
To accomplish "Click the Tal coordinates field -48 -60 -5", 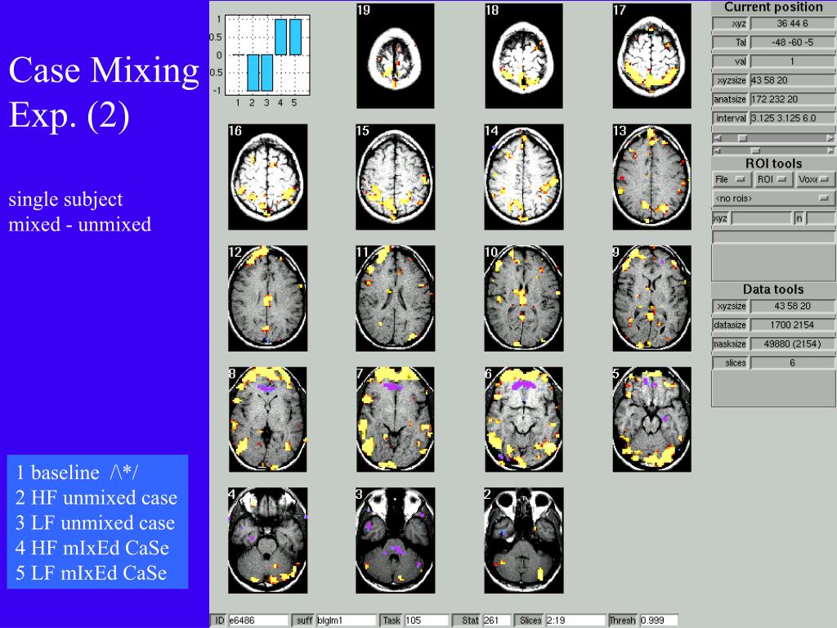I will pyautogui.click(x=792, y=43).
